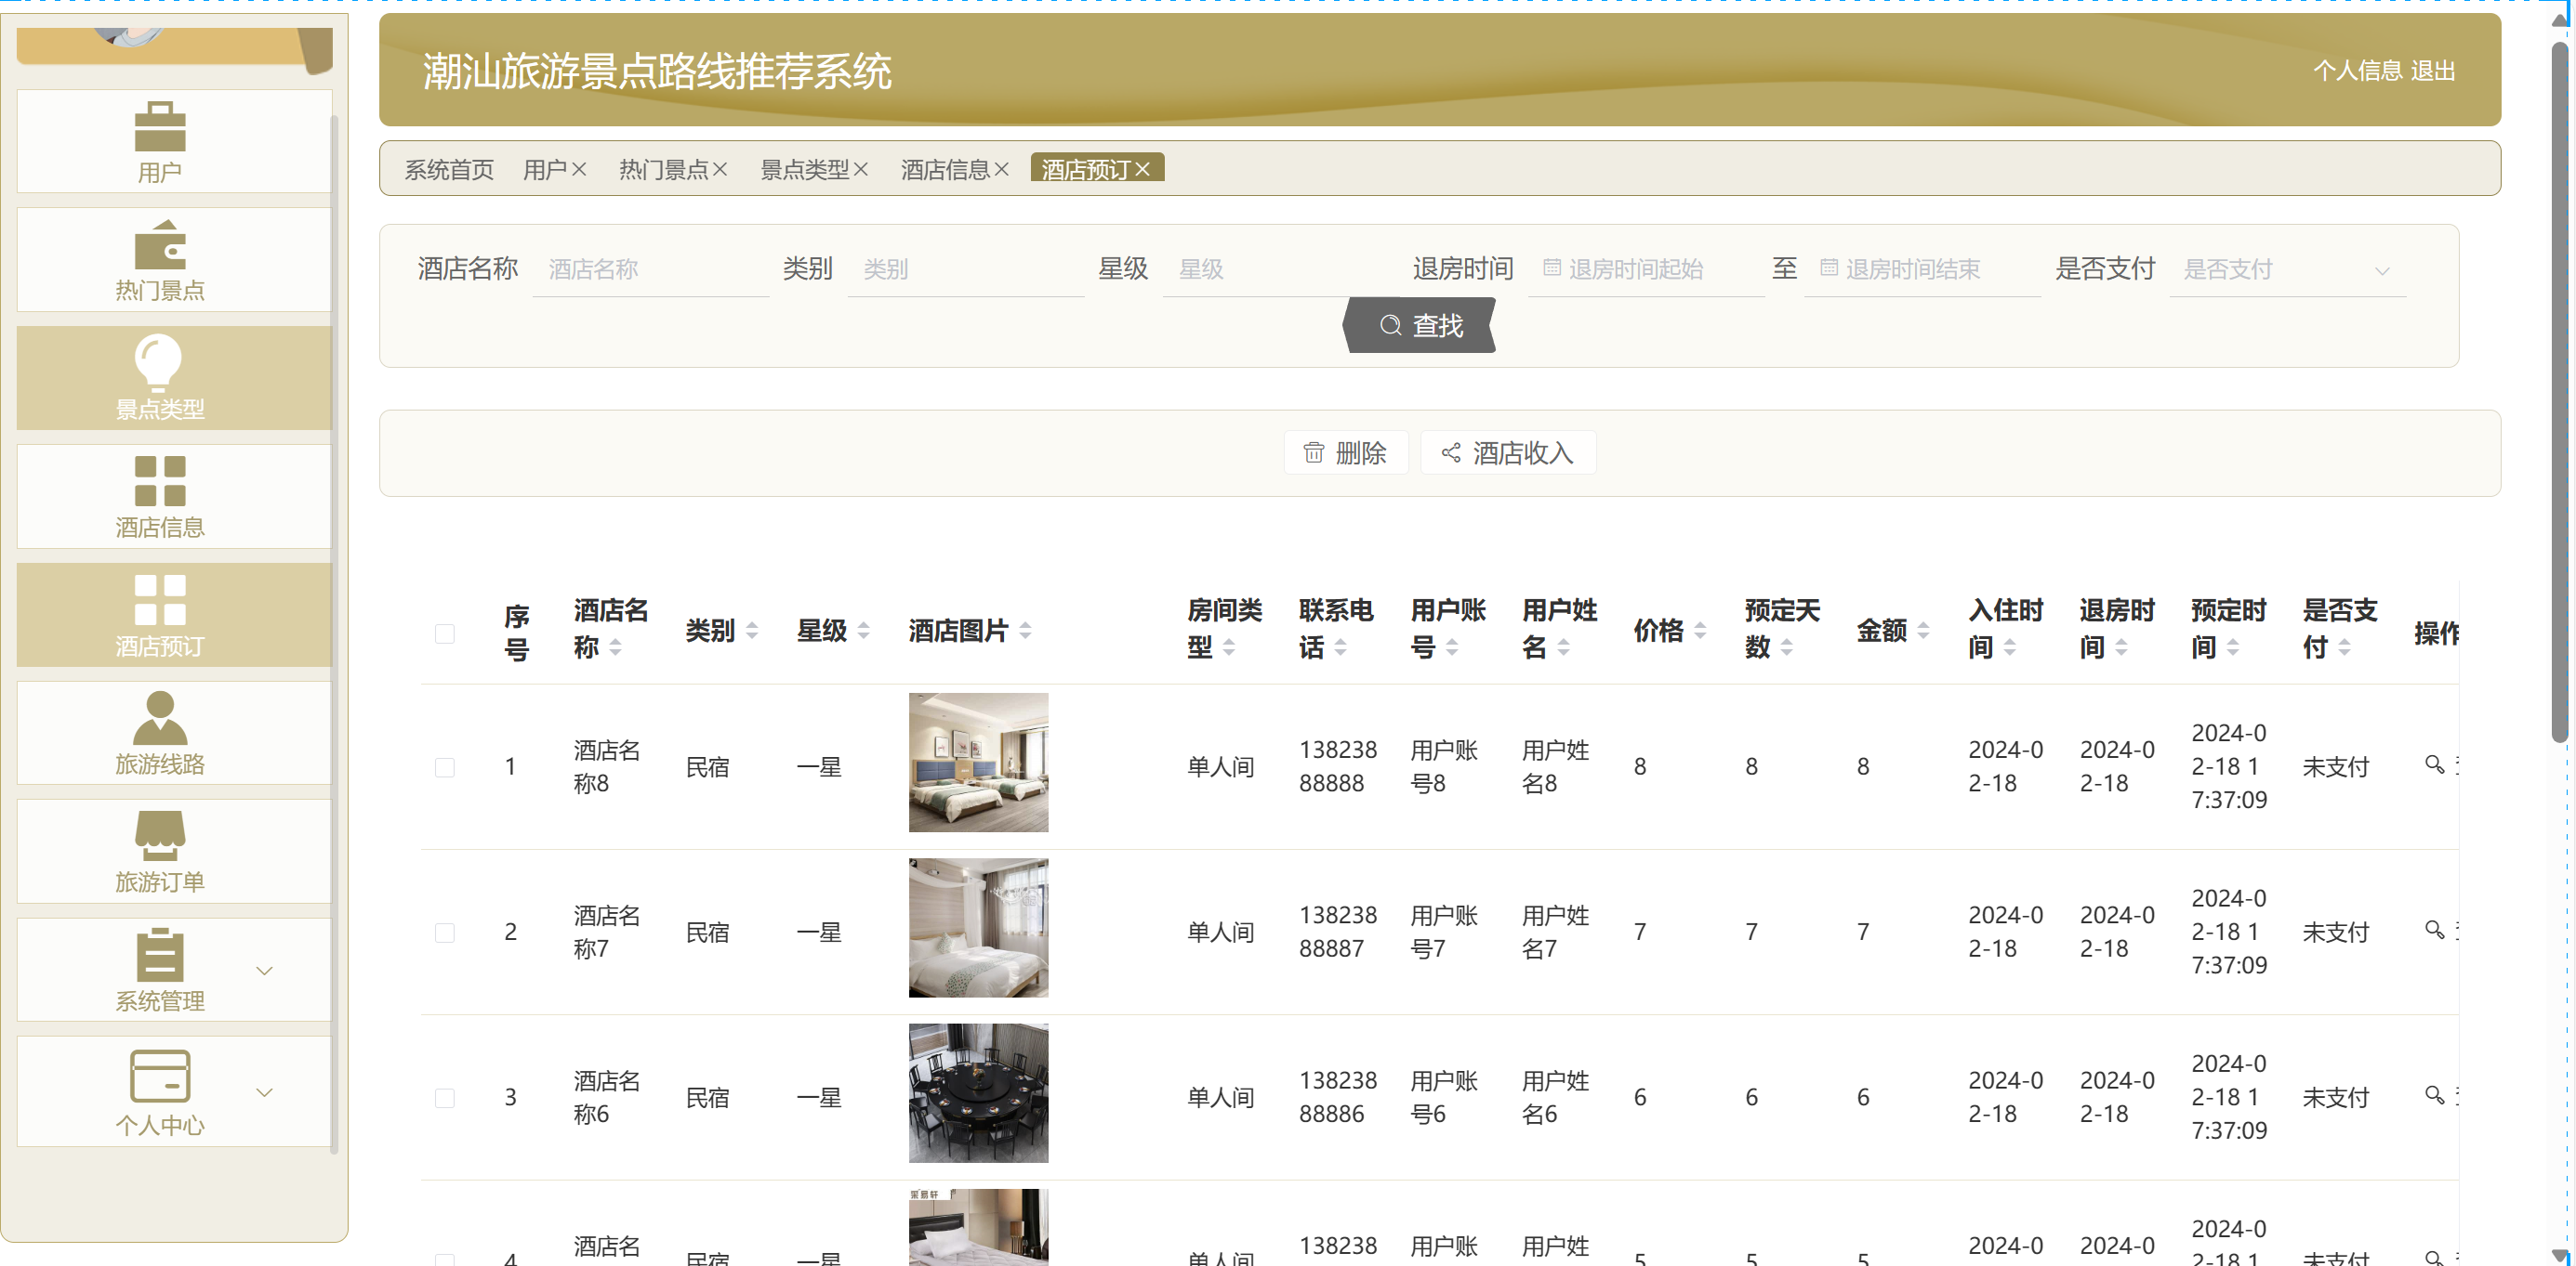Click the page vertical scrollbar thumb
Screen dimensions: 2576x1266
coord(2560,390)
